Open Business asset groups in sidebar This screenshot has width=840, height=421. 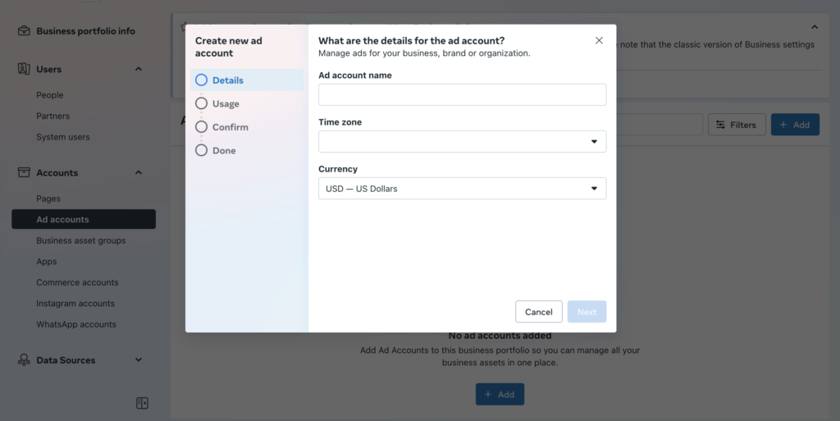(81, 240)
